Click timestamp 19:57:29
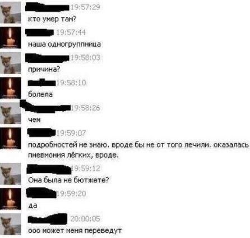The height and width of the screenshot is (238, 250). (85, 7)
